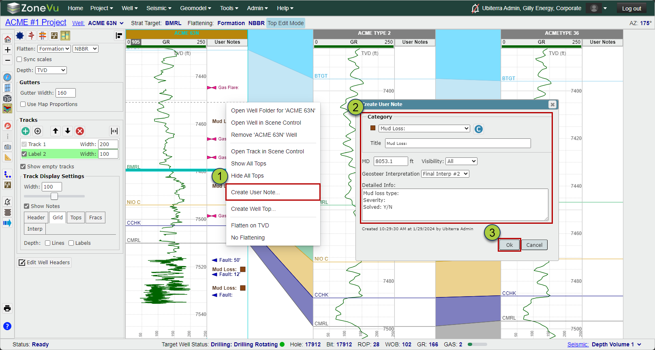This screenshot has height=350, width=655.
Task: Print the current view
Action: [7, 308]
